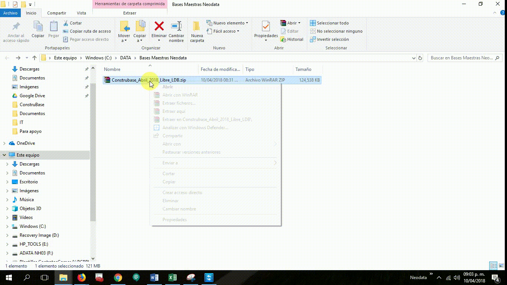The height and width of the screenshot is (285, 507).
Task: Click the red Eliminar X icon
Action: pyautogui.click(x=159, y=26)
